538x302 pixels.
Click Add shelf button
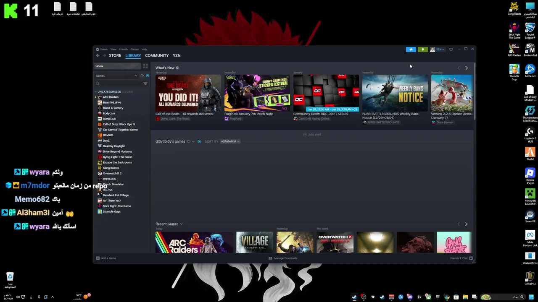[312, 135]
